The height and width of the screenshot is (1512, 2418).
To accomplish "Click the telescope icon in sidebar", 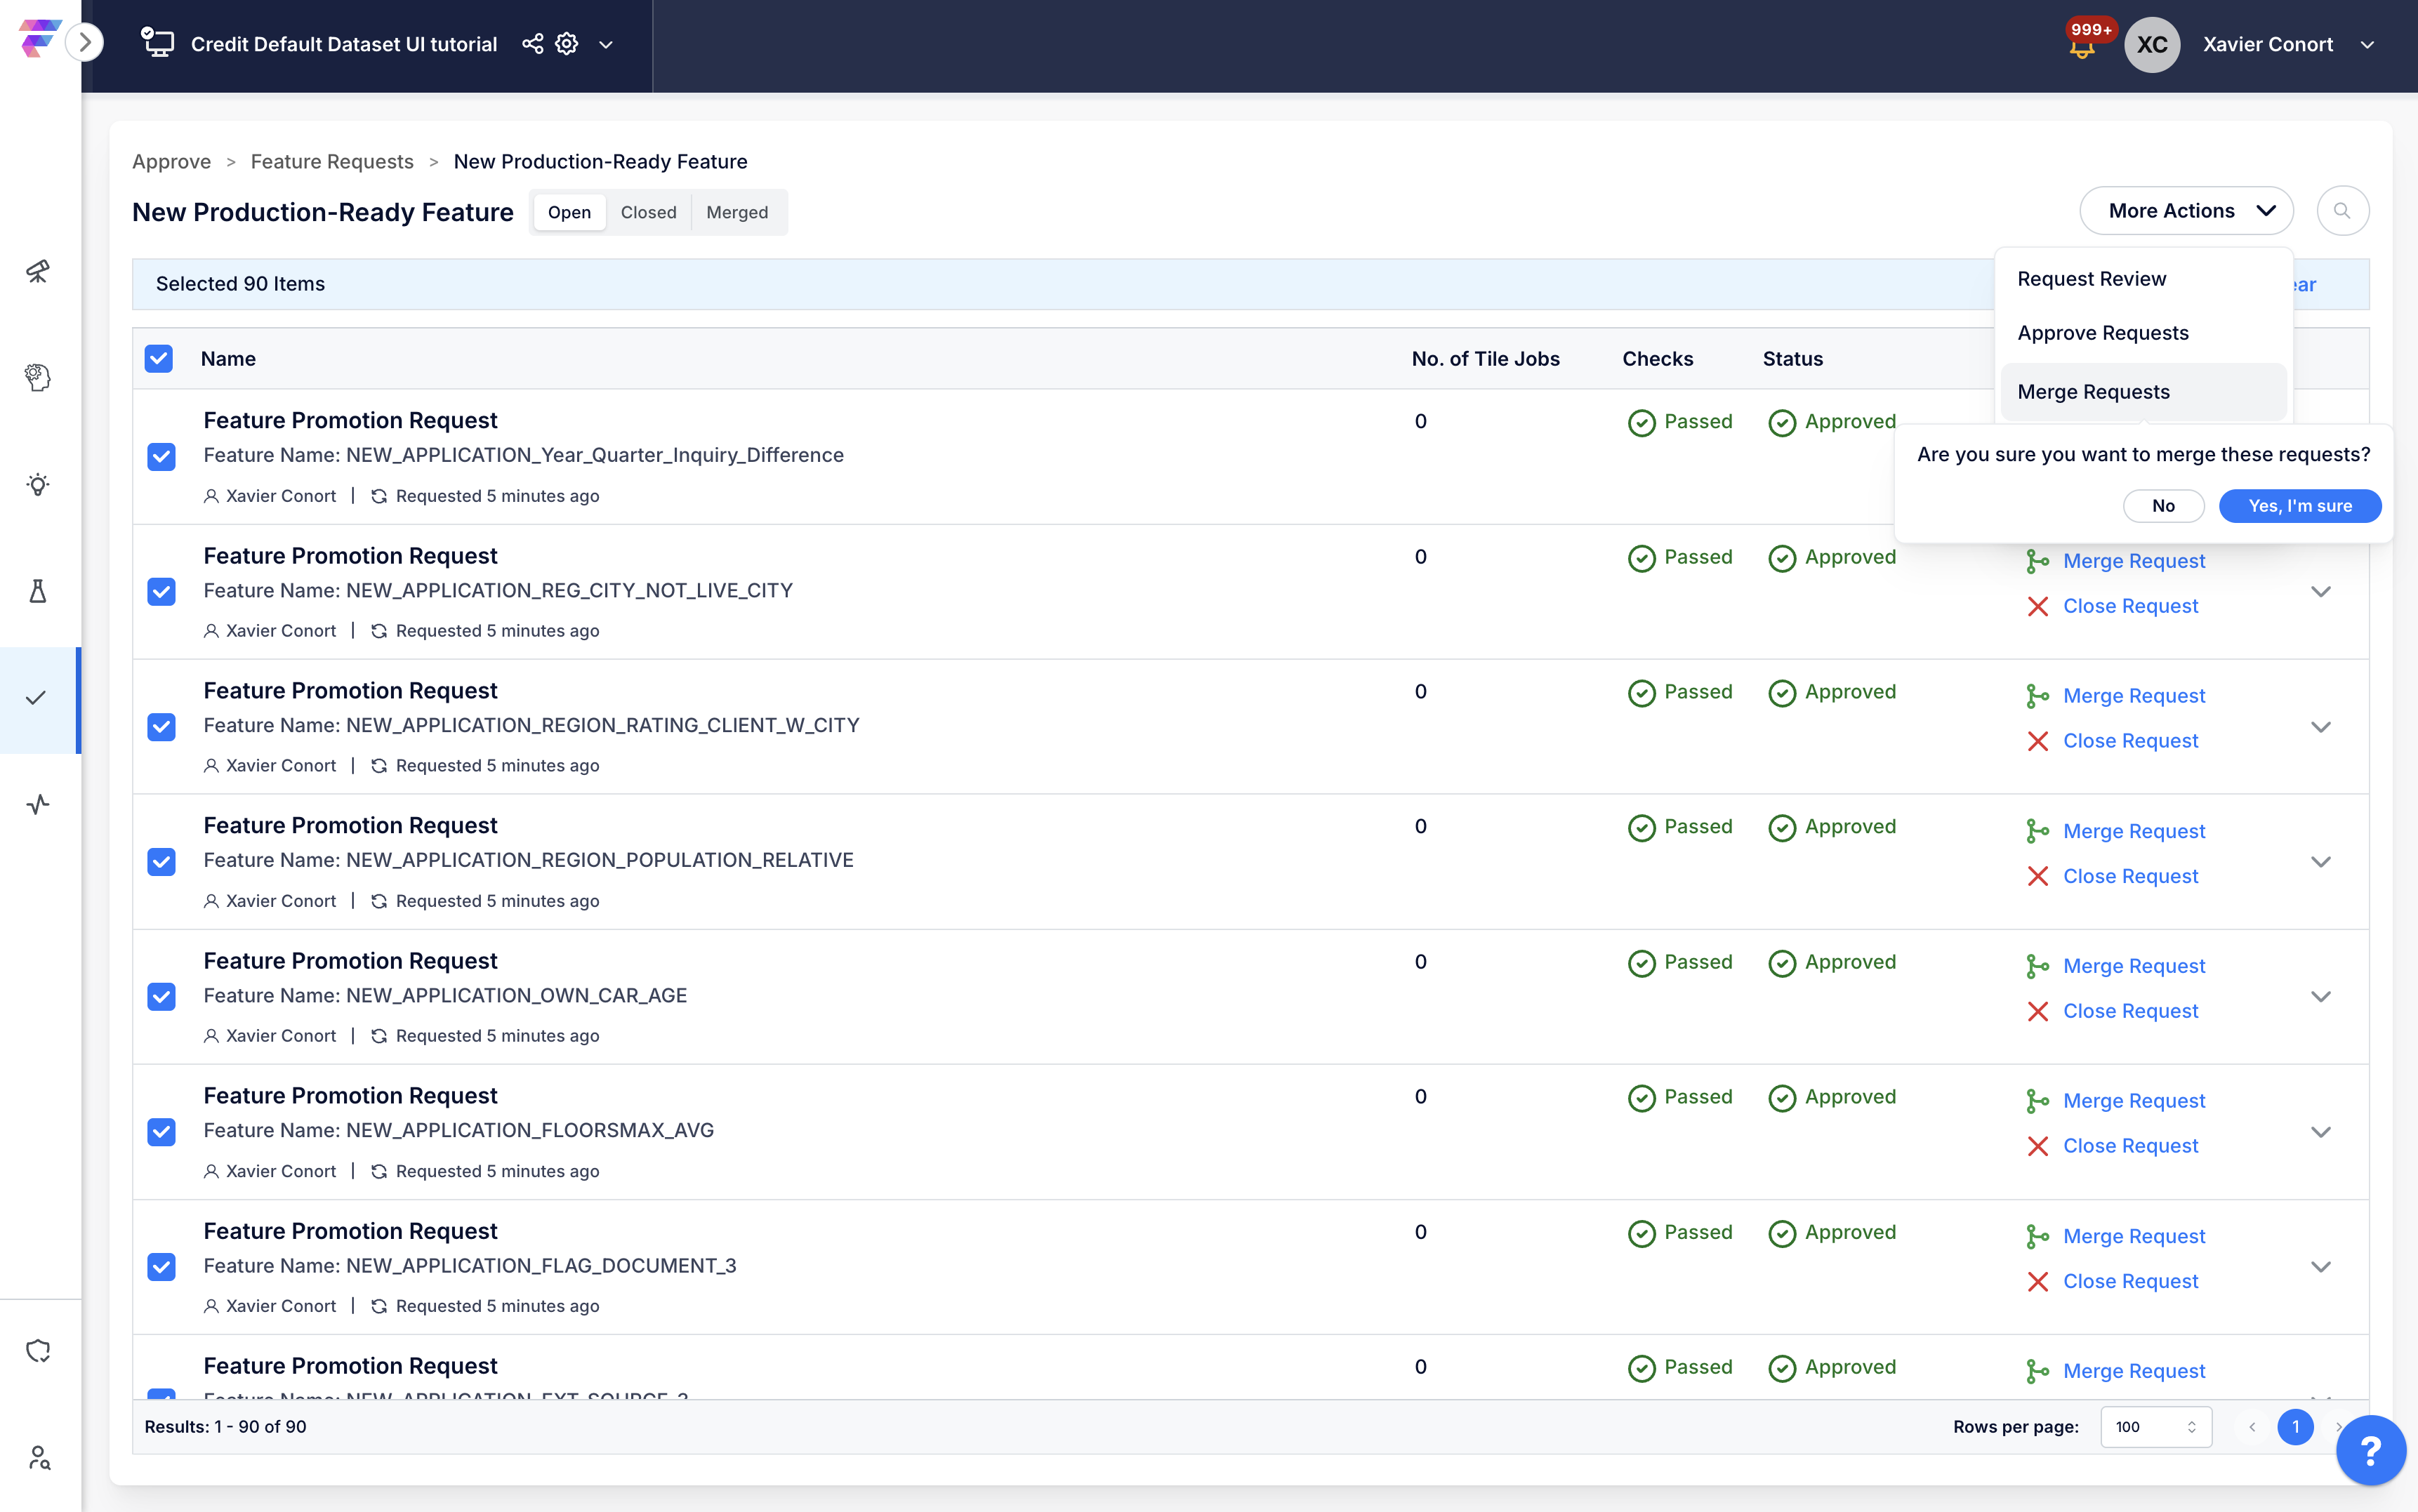I will 38,271.
